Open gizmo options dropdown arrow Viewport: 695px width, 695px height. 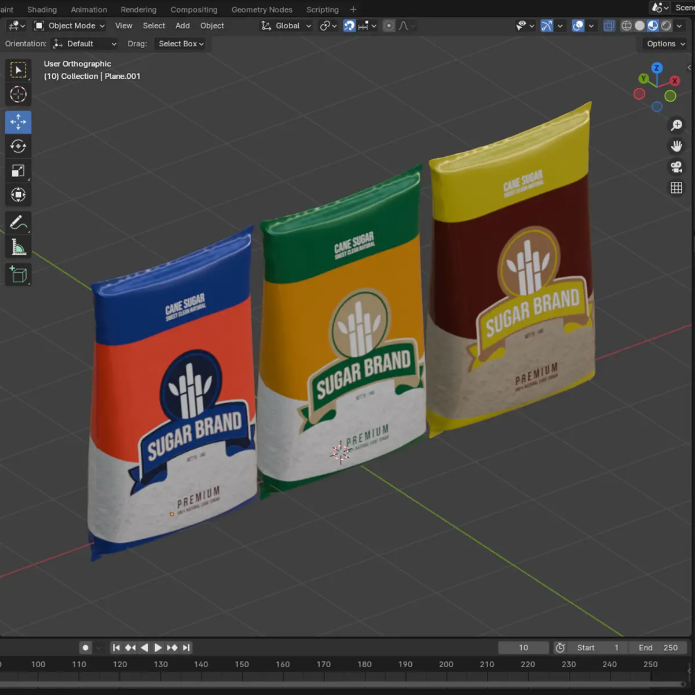(x=560, y=25)
